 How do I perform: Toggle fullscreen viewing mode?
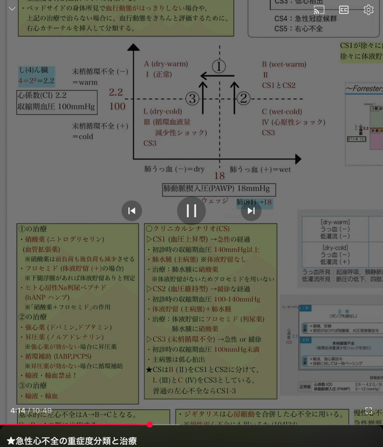pos(369,411)
